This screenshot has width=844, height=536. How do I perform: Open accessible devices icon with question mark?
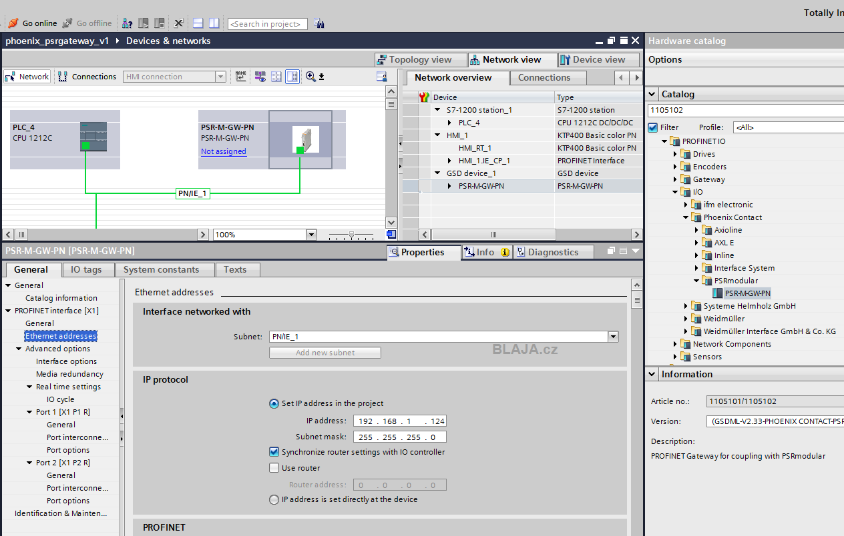127,23
